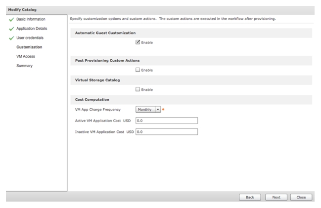Go to the Basic Information step
The image size is (321, 208).
(x=31, y=19)
